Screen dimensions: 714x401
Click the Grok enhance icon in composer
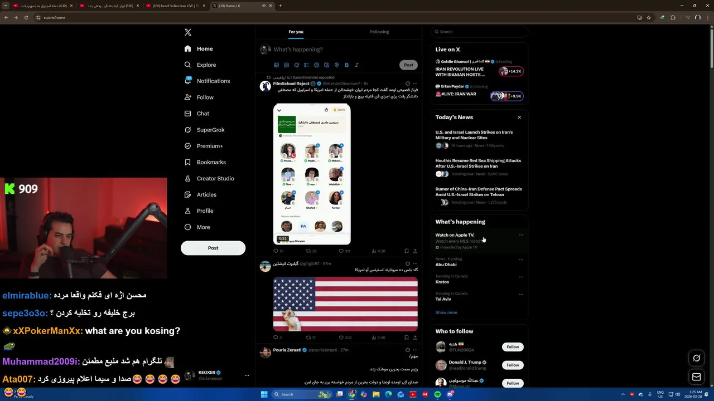296,65
